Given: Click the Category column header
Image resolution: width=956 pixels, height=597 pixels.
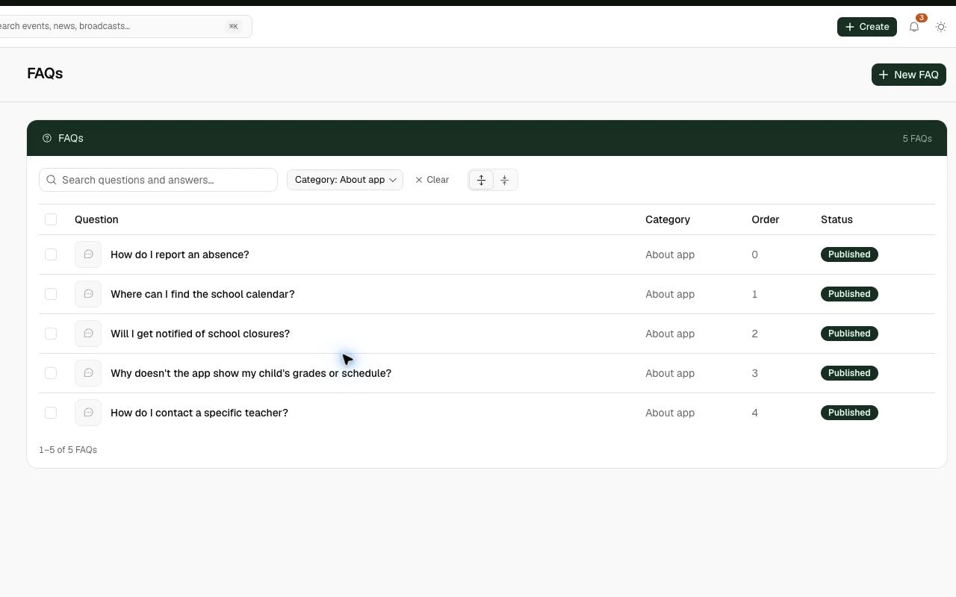Looking at the screenshot, I should pos(668,219).
